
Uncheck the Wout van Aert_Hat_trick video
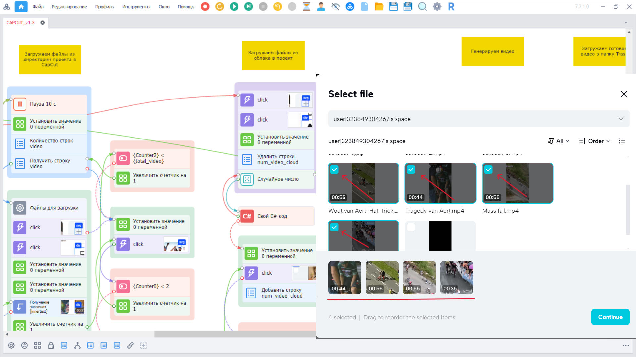334,170
